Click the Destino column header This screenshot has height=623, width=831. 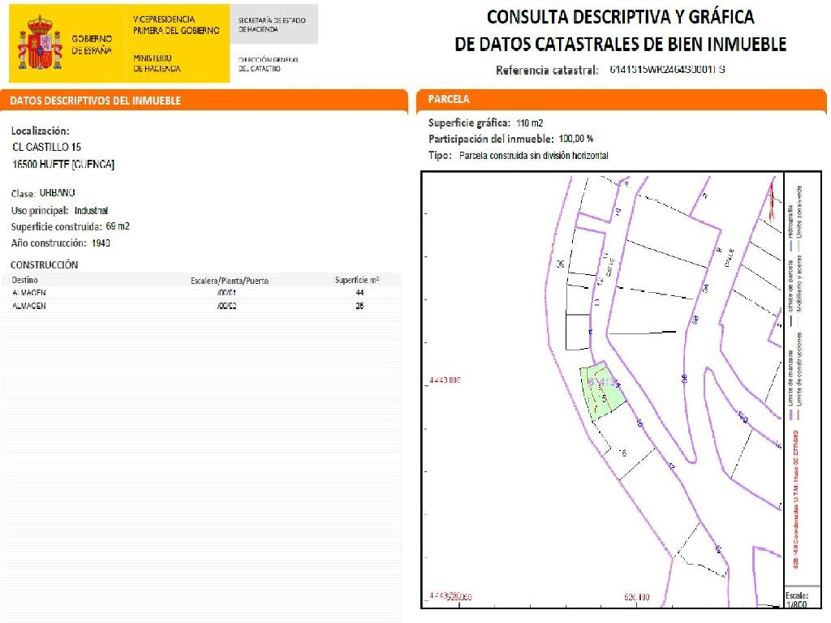24,280
